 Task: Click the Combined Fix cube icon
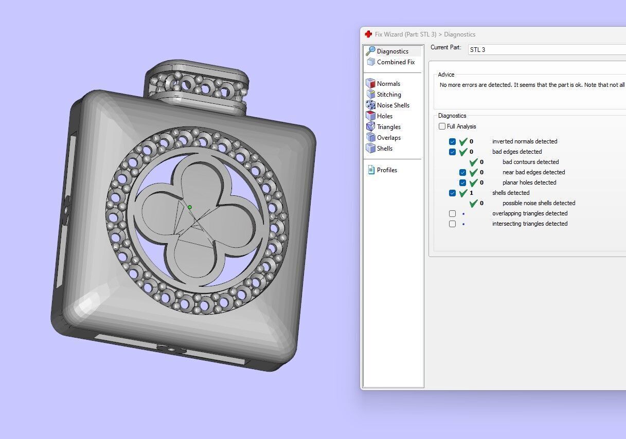371,62
